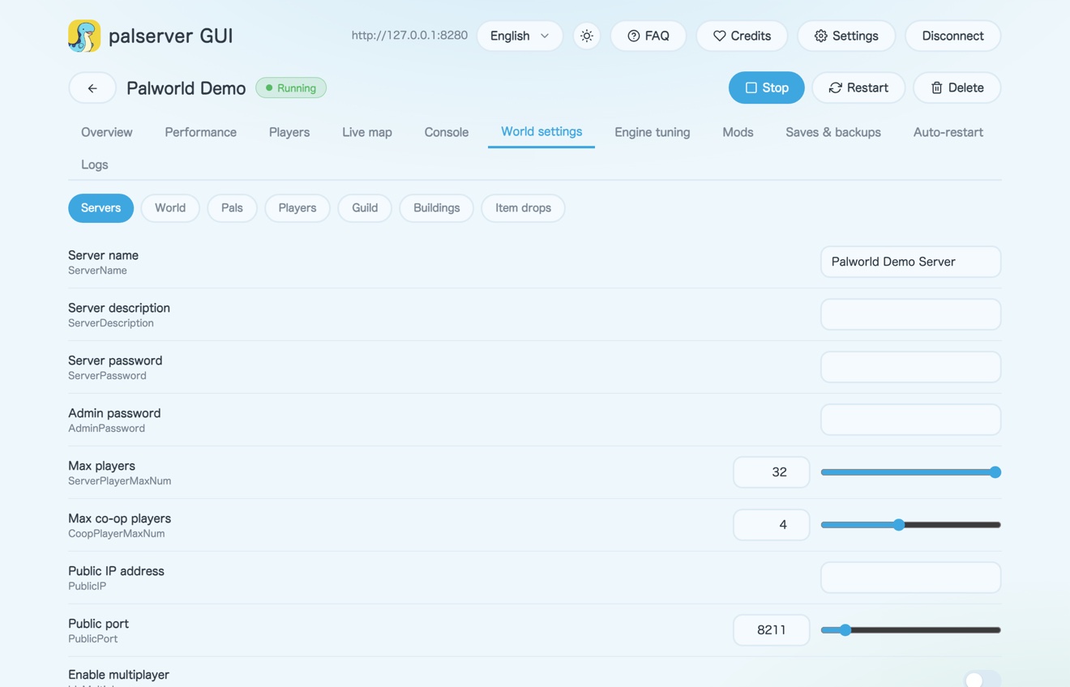
Task: Edit the Server name field
Action: 910,262
